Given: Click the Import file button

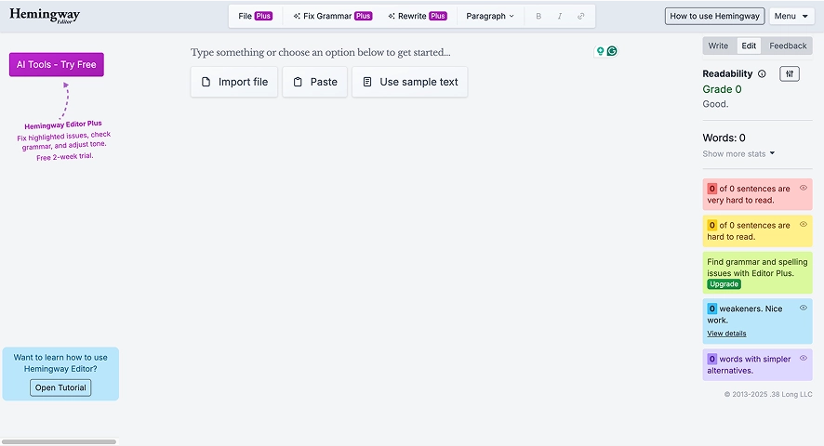Looking at the screenshot, I should click(x=234, y=82).
